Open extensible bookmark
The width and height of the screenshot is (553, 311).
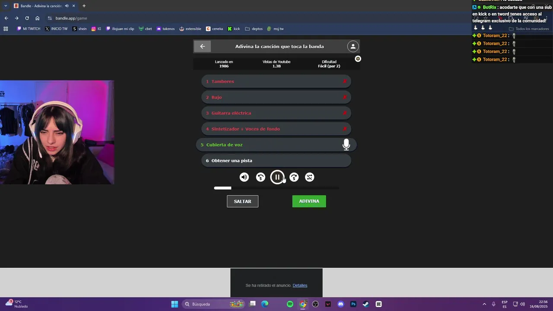pos(190,29)
